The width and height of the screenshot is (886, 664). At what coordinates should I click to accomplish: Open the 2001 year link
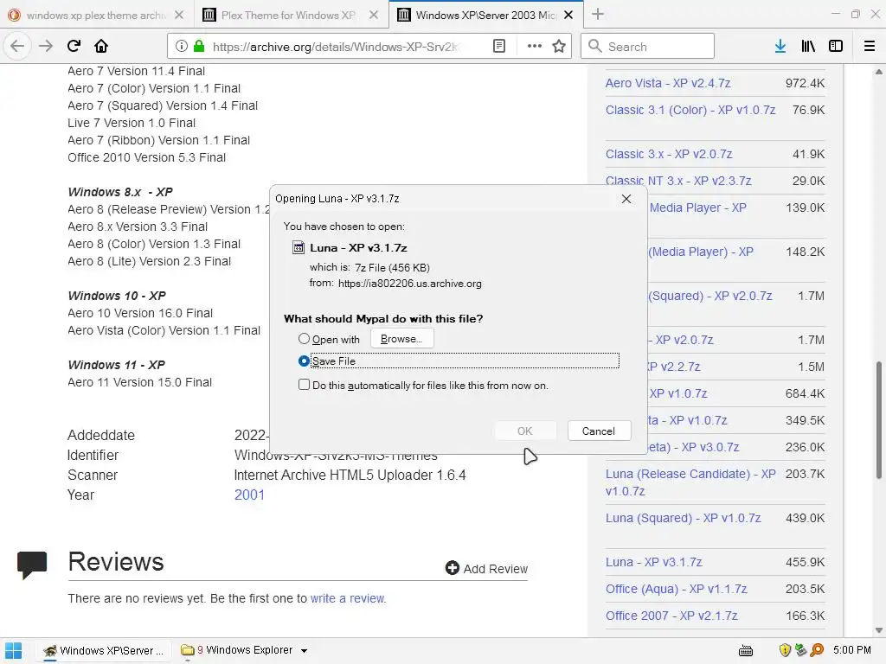[249, 495]
